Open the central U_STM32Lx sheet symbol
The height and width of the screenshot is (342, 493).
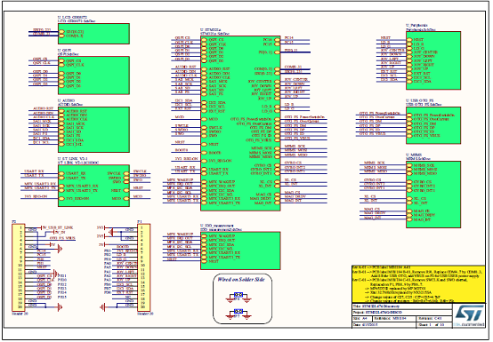(240, 123)
